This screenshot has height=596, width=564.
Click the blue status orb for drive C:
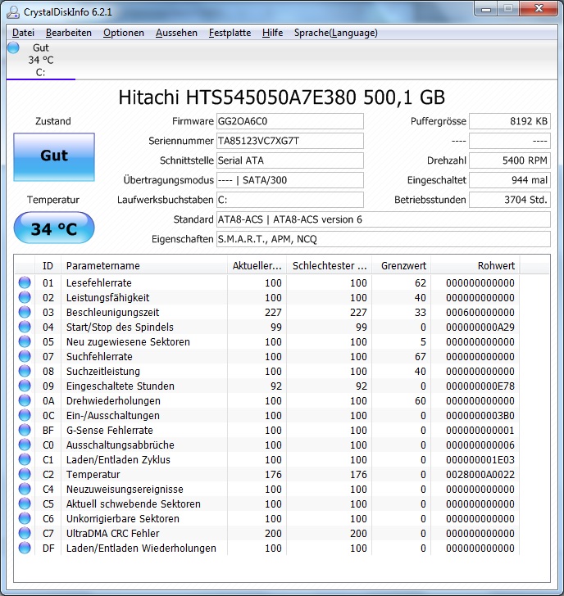(14, 47)
